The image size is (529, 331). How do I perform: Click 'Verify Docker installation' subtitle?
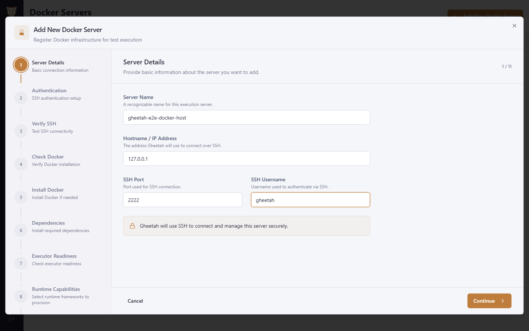[x=56, y=164]
